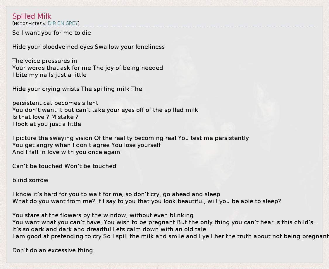Click the 'исполнитель' label text
This screenshot has width=329, height=269.
(x=30, y=23)
